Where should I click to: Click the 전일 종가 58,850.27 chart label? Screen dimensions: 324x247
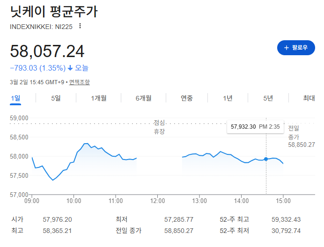(302, 136)
